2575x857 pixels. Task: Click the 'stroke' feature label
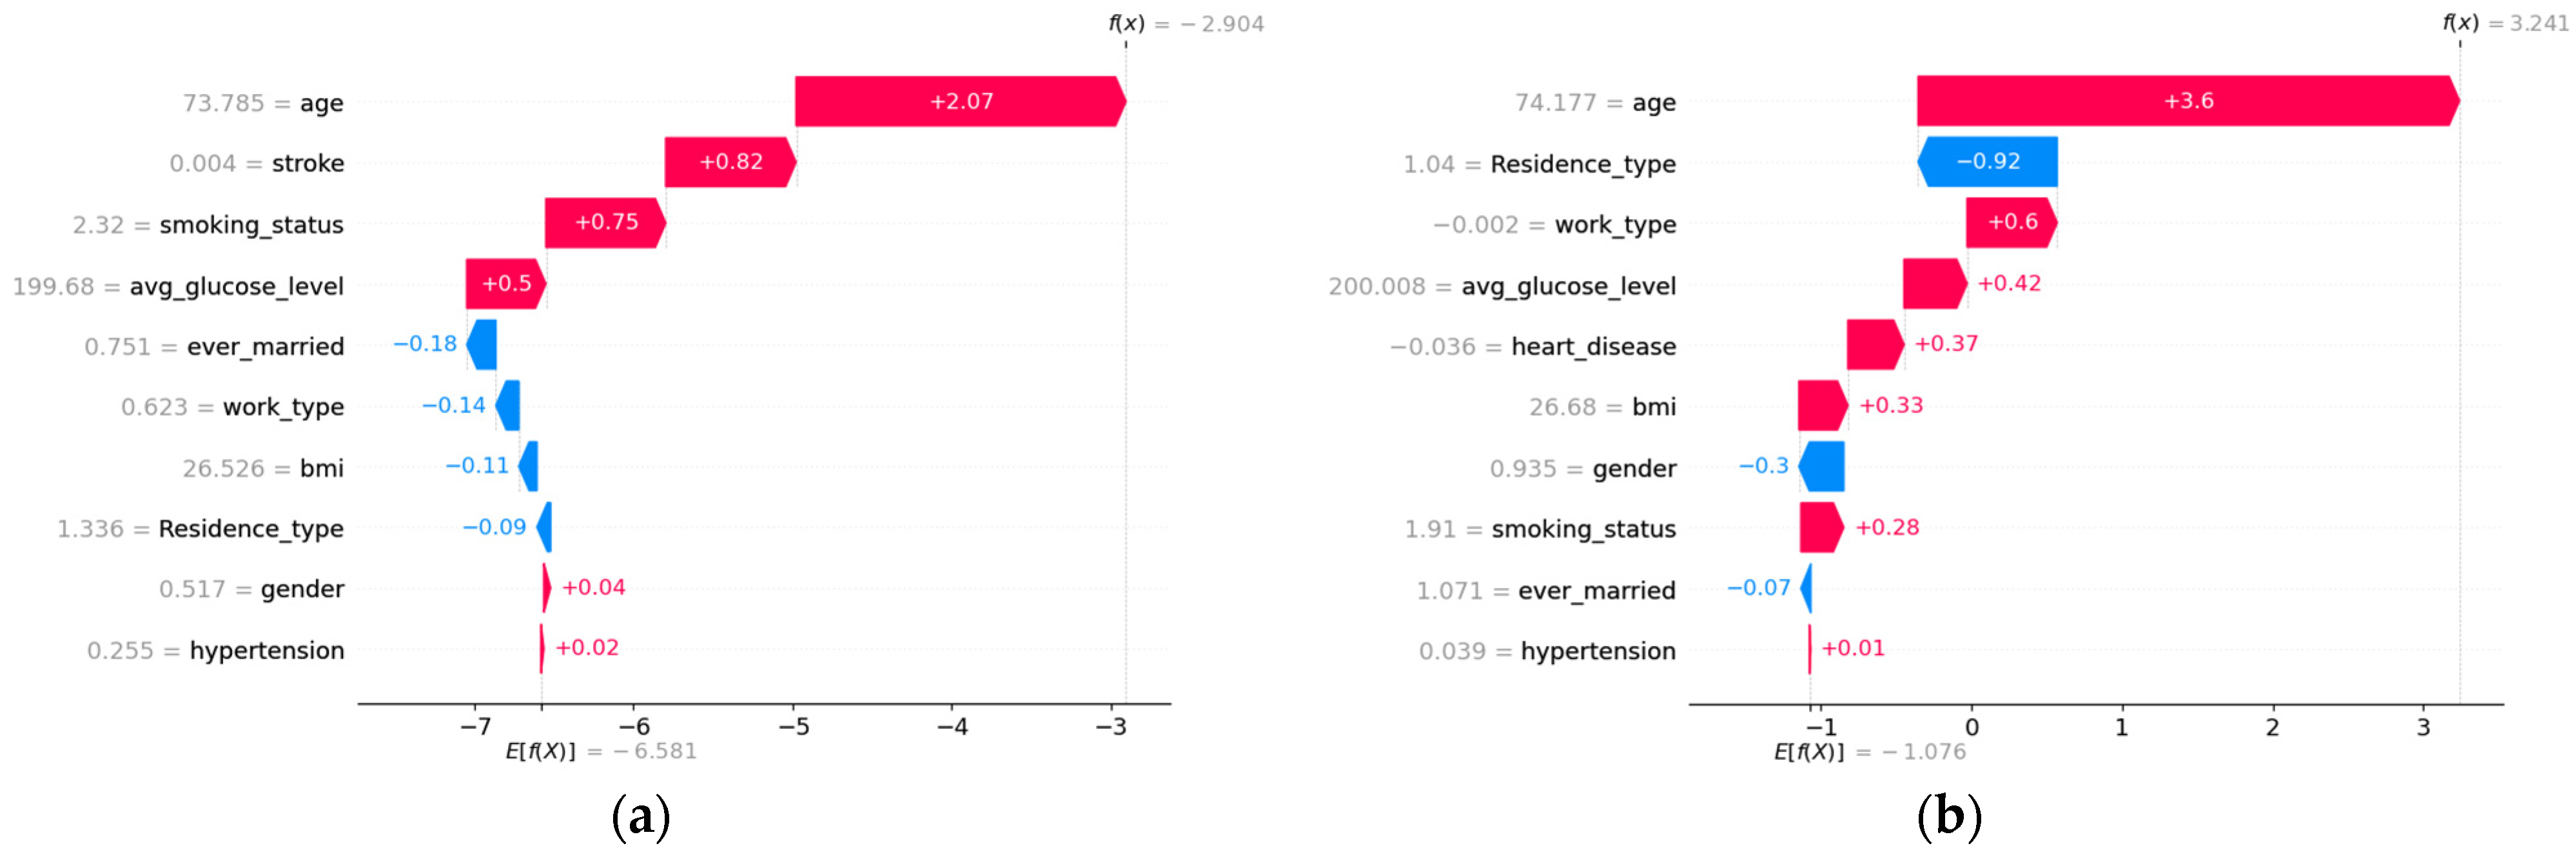308,163
